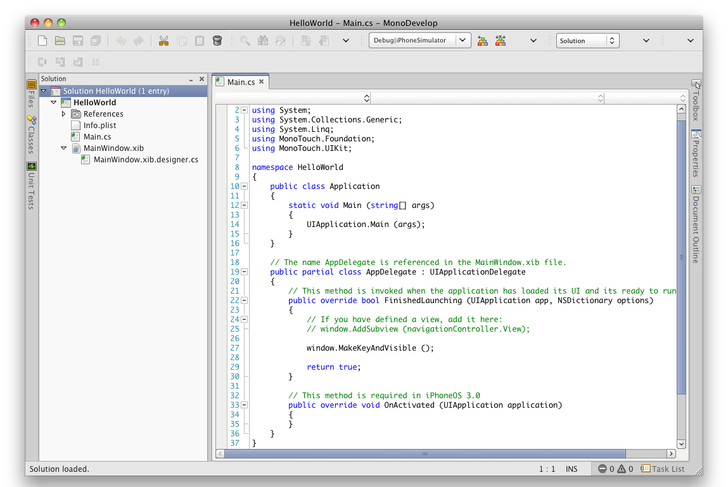728x487 pixels.
Task: Expand the References folder
Action: click(x=63, y=114)
